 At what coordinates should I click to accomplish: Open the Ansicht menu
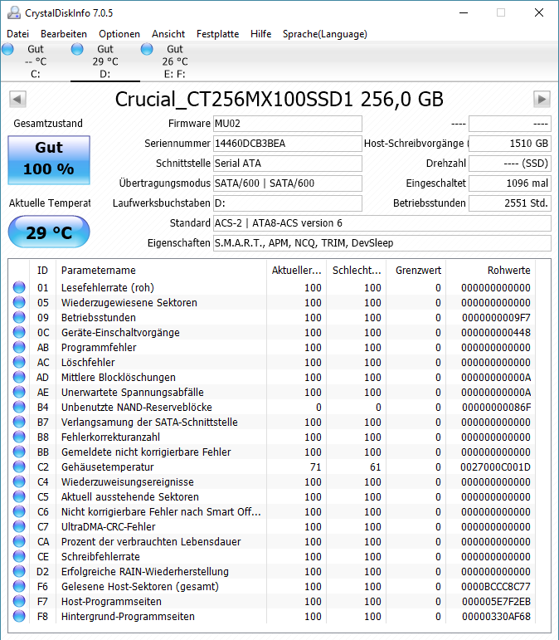pyautogui.click(x=168, y=34)
